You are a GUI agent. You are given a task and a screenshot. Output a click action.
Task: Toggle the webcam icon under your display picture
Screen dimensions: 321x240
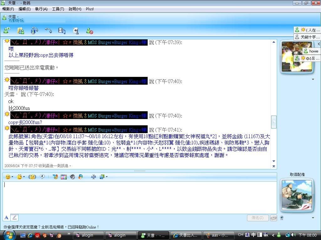tap(282, 218)
